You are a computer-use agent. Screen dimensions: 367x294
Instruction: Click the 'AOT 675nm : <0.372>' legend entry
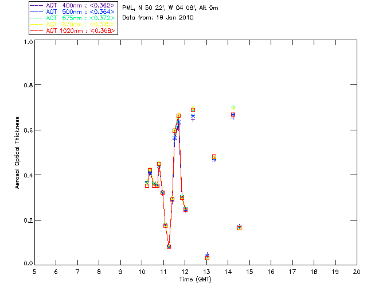tap(73, 18)
